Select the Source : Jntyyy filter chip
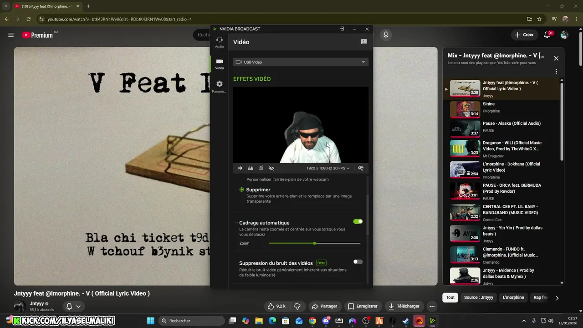The height and width of the screenshot is (328, 583). click(x=479, y=297)
